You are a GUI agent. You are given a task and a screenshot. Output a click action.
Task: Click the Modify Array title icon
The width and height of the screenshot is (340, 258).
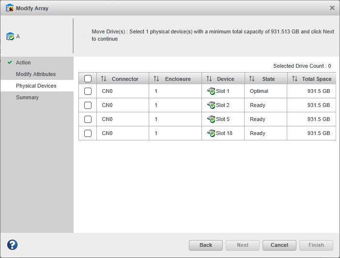[9, 8]
